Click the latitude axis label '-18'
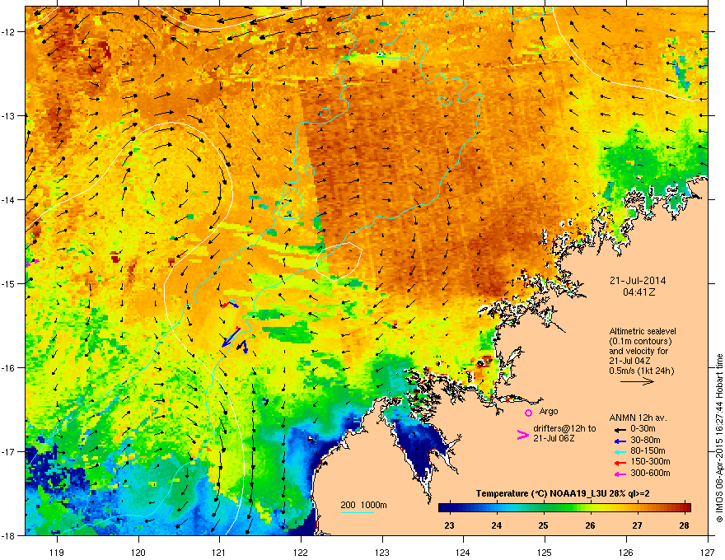Screen dimensions: 725x560 (x=7, y=535)
